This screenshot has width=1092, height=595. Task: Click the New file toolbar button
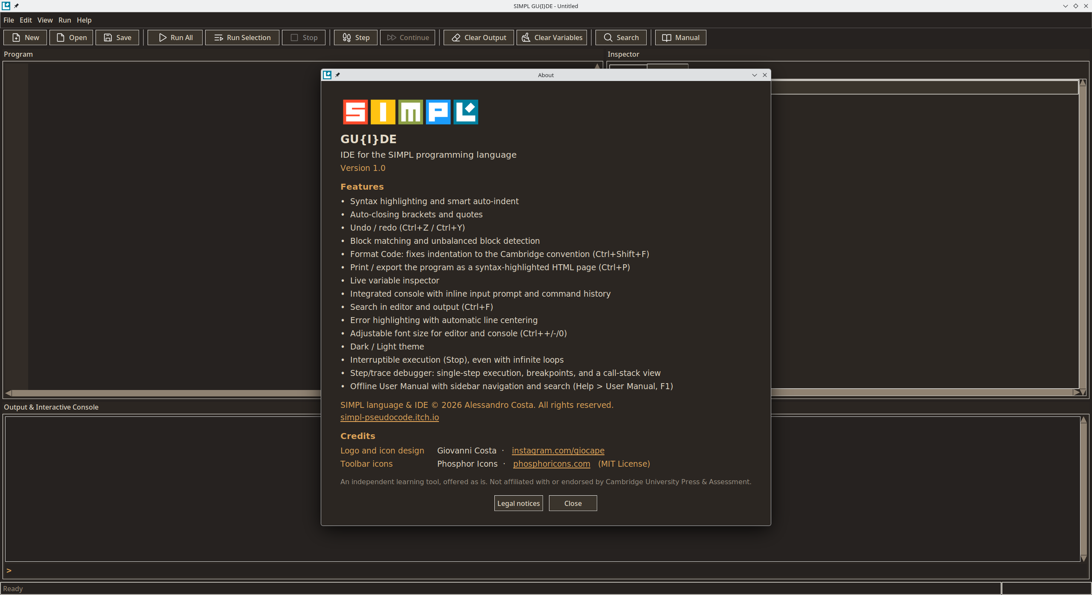point(25,38)
